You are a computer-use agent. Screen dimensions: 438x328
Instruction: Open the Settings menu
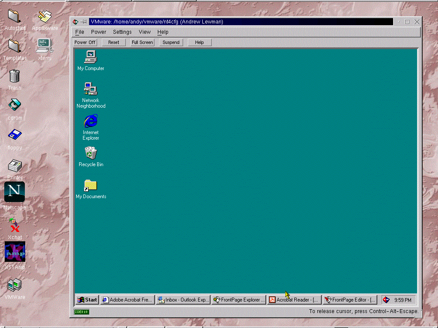pyautogui.click(x=122, y=32)
